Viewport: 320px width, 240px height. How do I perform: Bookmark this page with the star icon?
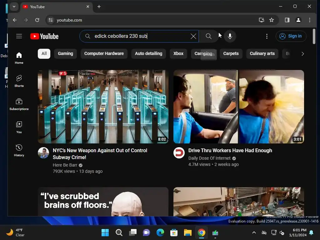coord(272,20)
